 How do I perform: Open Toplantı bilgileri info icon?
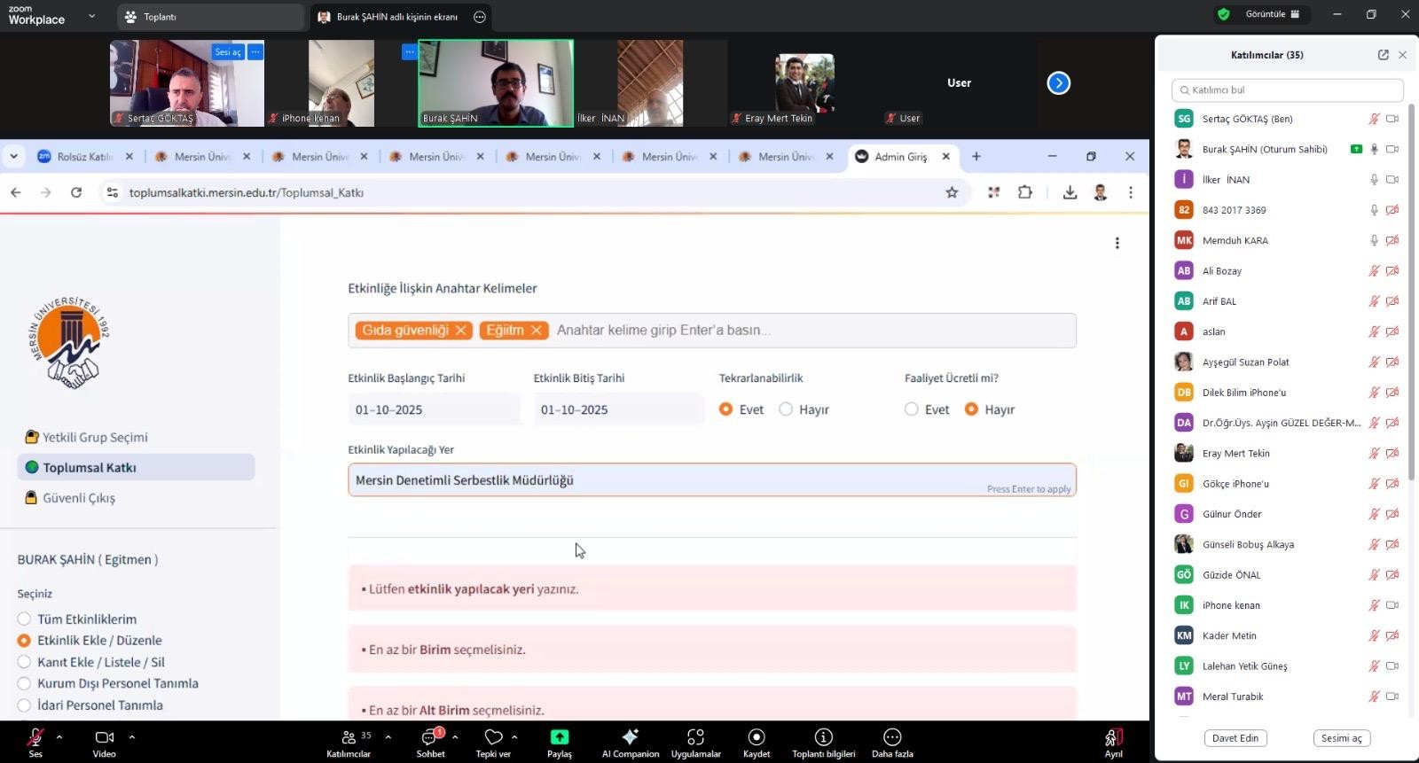[x=823, y=737]
